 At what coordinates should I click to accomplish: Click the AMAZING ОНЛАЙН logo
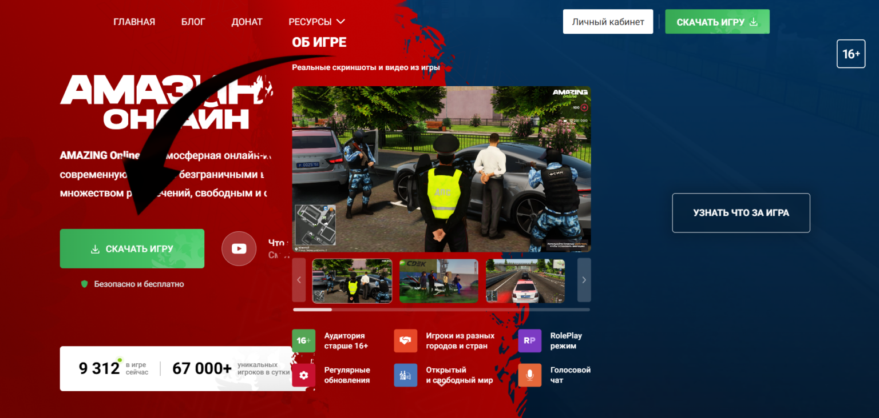[x=166, y=102]
